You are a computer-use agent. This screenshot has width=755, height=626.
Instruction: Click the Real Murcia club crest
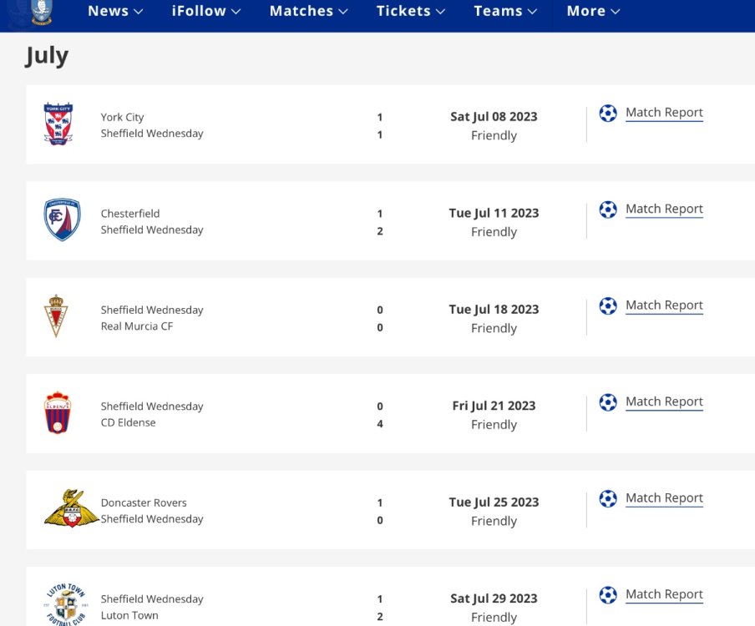pyautogui.click(x=57, y=316)
